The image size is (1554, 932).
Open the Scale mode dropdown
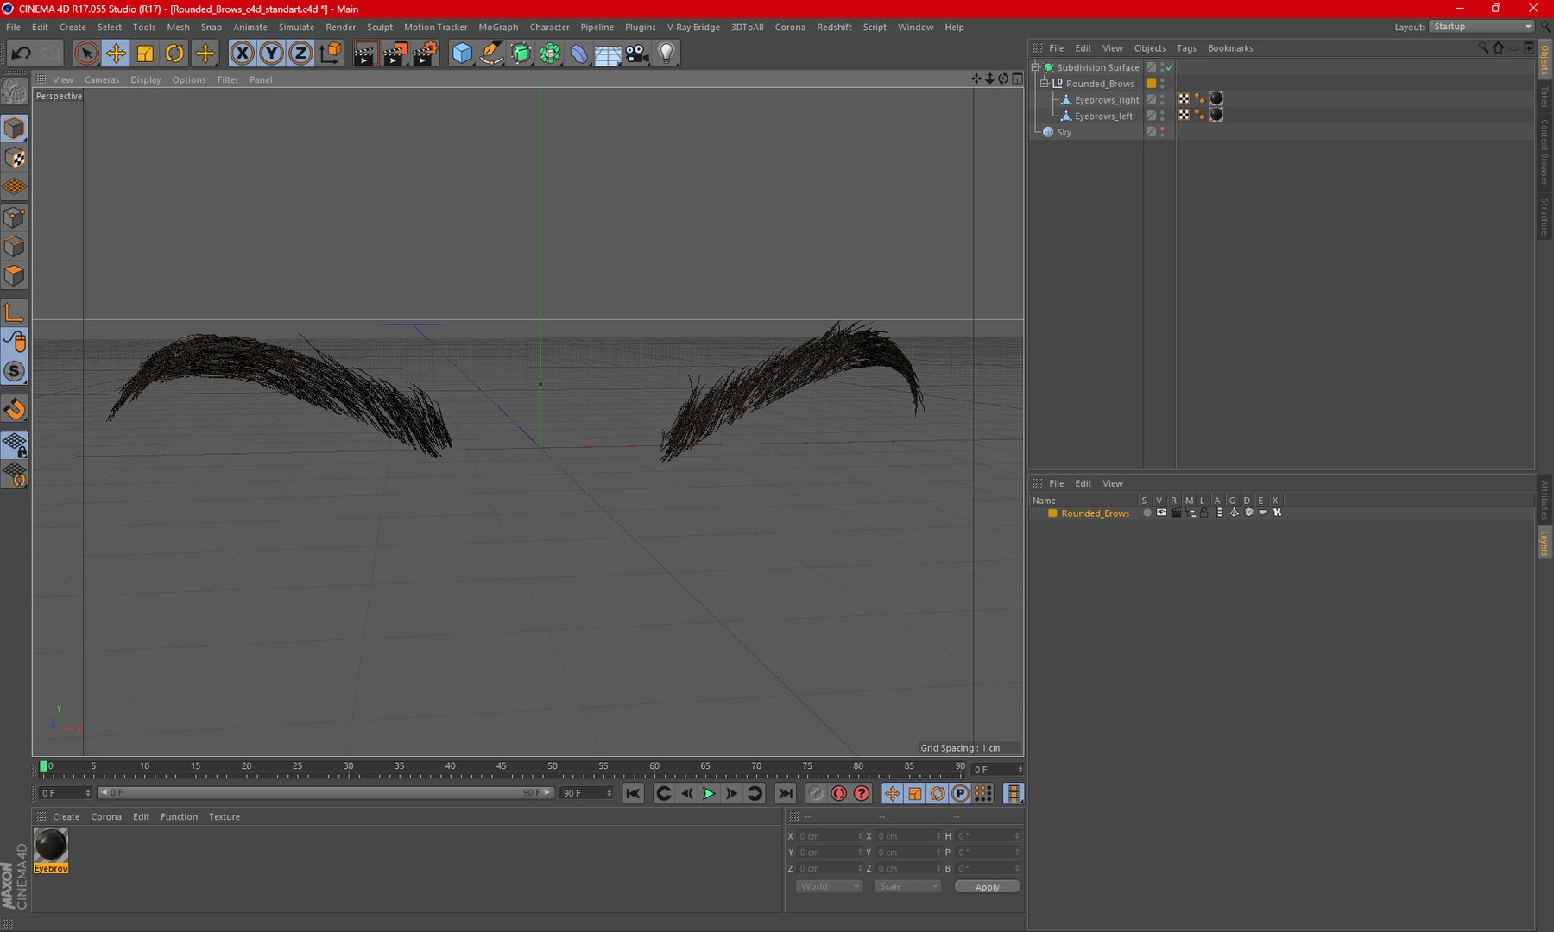pyautogui.click(x=906, y=886)
